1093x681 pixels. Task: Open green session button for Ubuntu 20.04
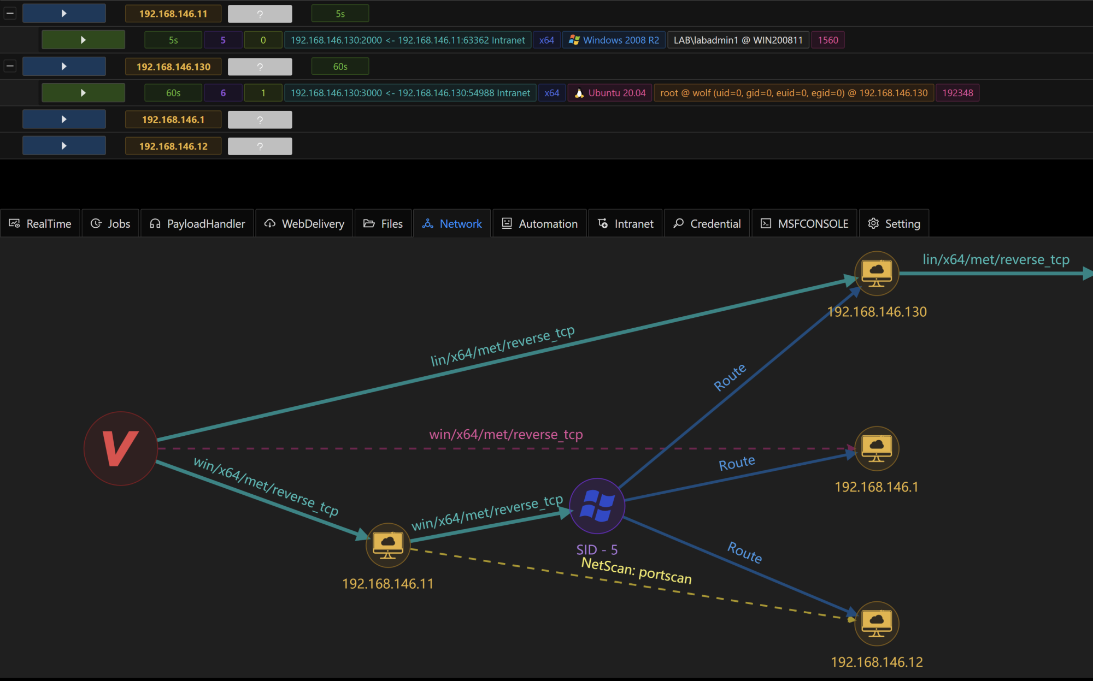pos(83,93)
